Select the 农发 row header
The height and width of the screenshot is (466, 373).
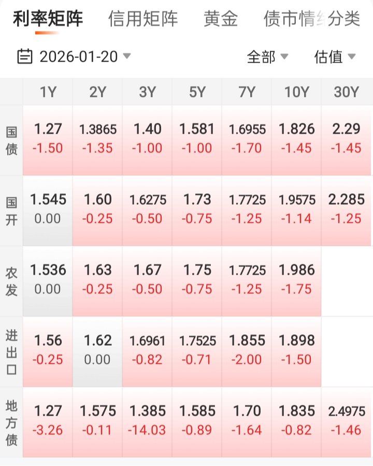pos(11,281)
